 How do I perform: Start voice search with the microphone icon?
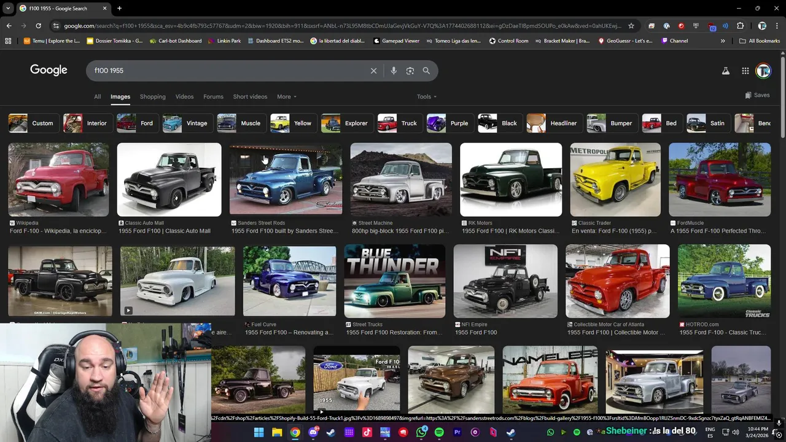click(x=394, y=71)
